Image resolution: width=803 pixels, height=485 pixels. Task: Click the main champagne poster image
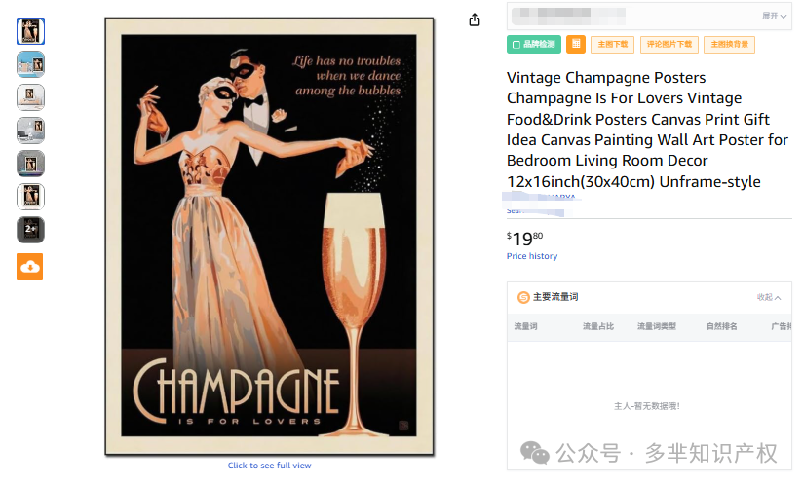pyautogui.click(x=269, y=237)
